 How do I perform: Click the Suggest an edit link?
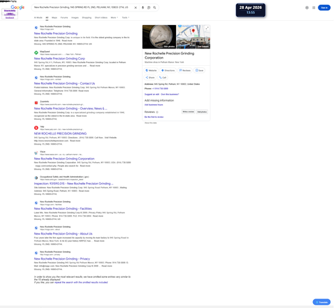pyautogui.click(x=152, y=94)
